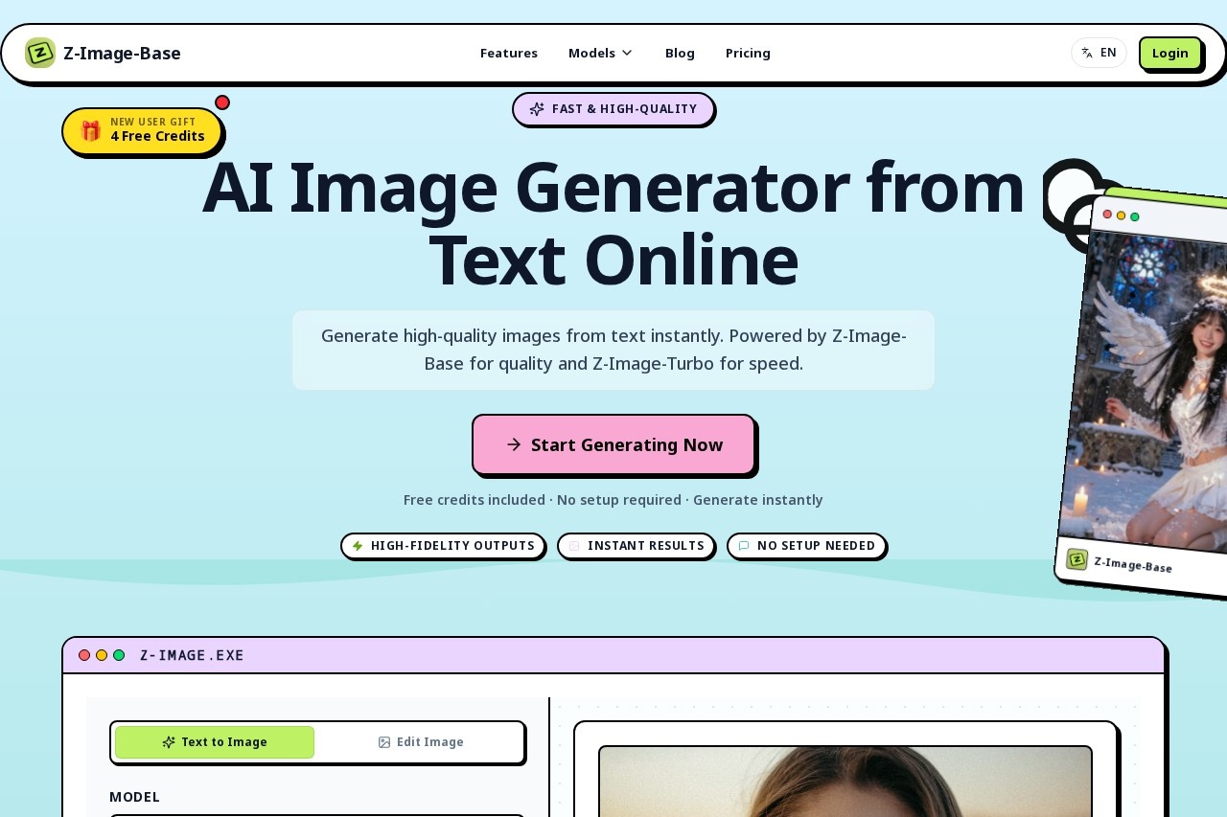Select the Text to Image tab
The height and width of the screenshot is (817, 1227).
click(x=215, y=742)
